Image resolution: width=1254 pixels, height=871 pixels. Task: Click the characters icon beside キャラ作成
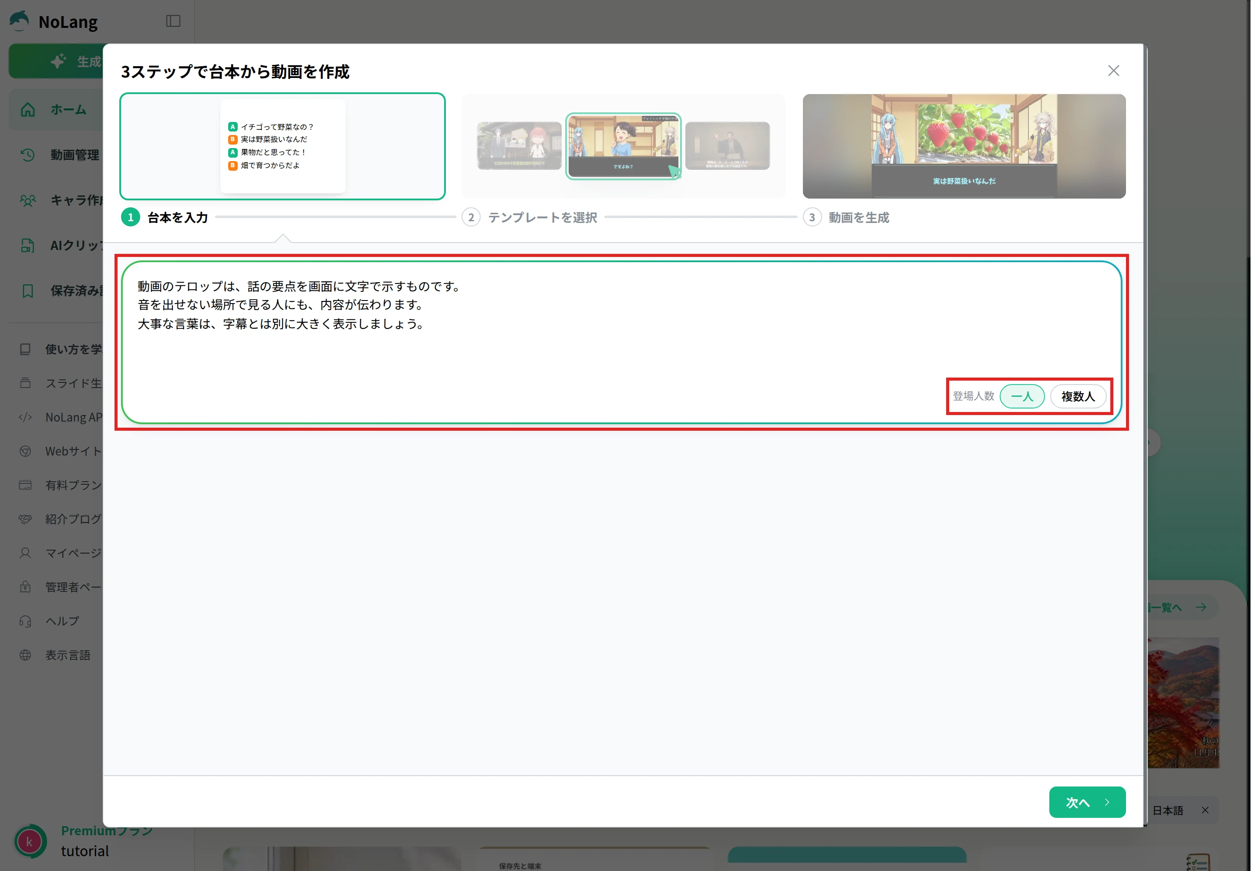(x=28, y=200)
